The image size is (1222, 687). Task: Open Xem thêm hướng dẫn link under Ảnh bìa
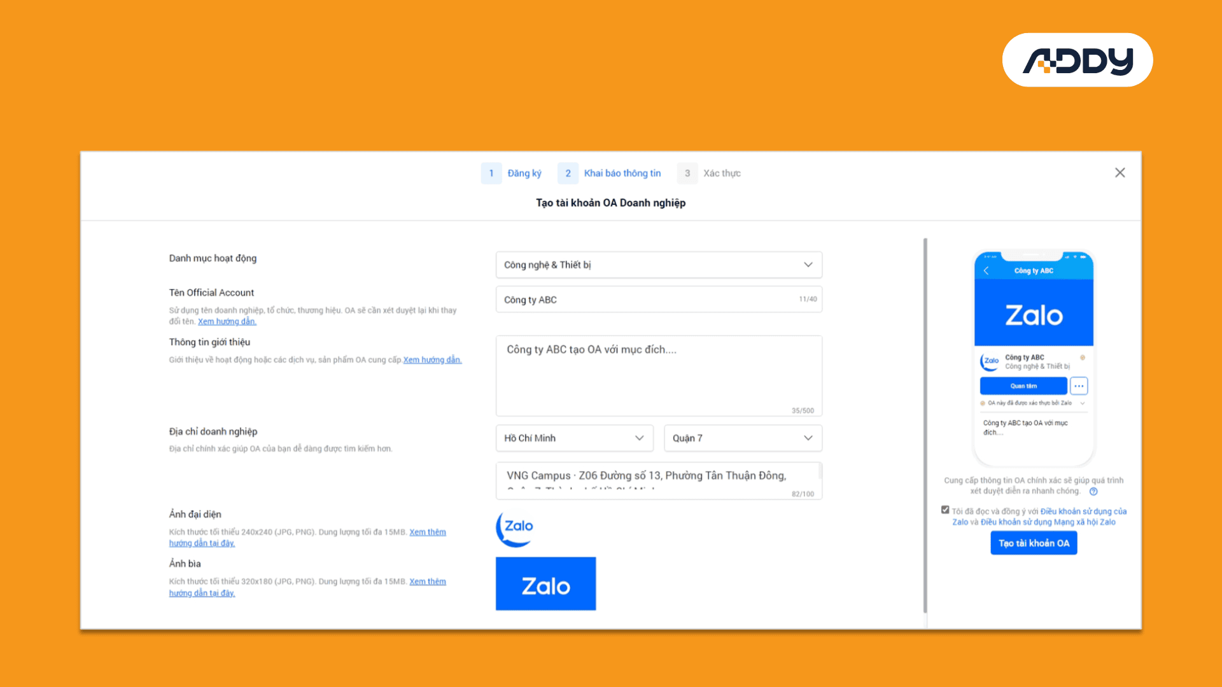pyautogui.click(x=428, y=581)
